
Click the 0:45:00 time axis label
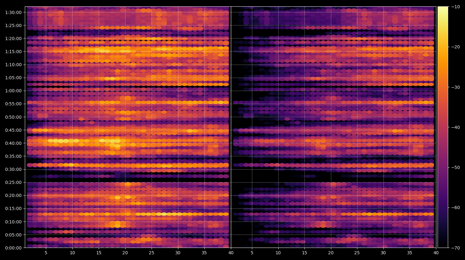[13, 130]
